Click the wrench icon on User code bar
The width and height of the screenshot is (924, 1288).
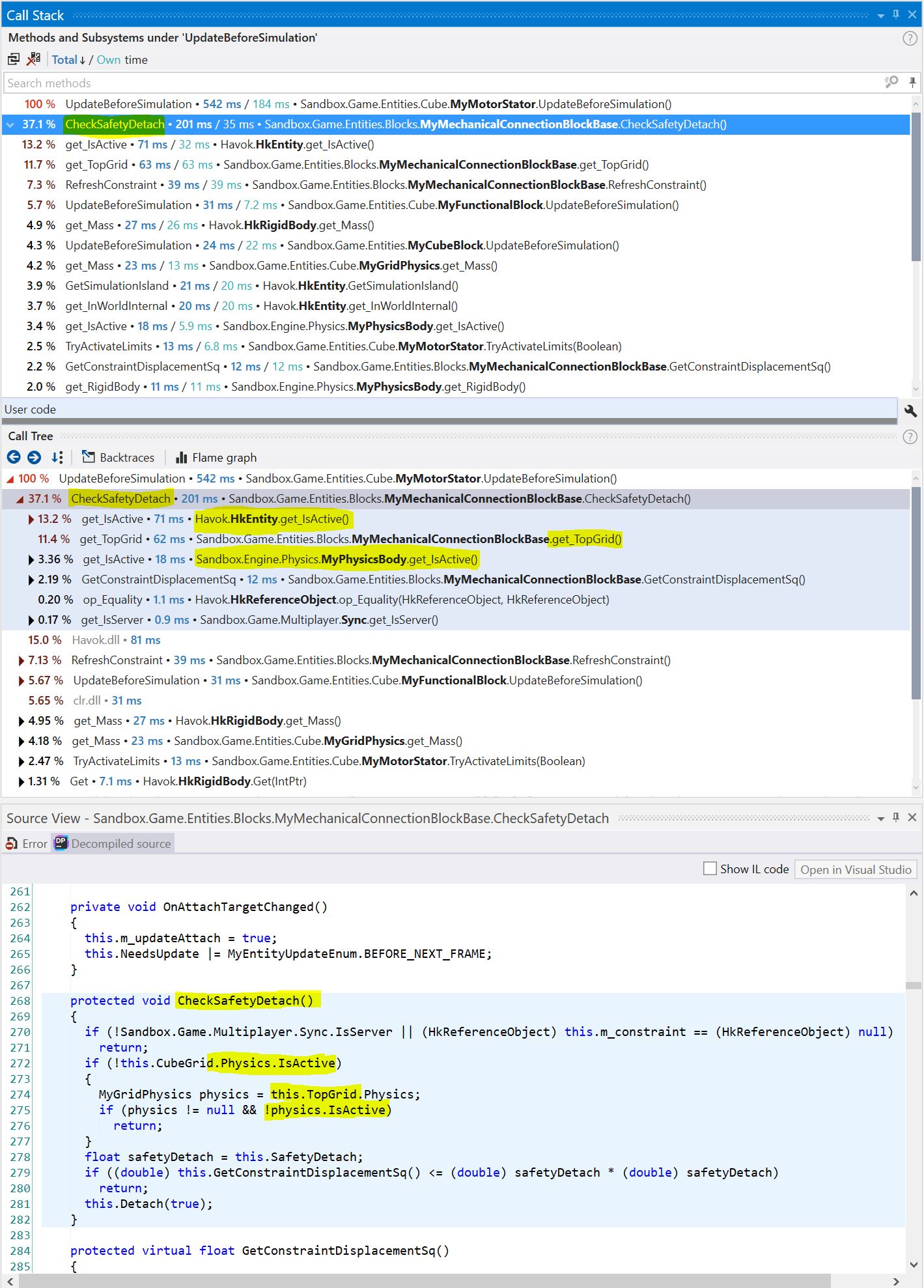(x=910, y=410)
